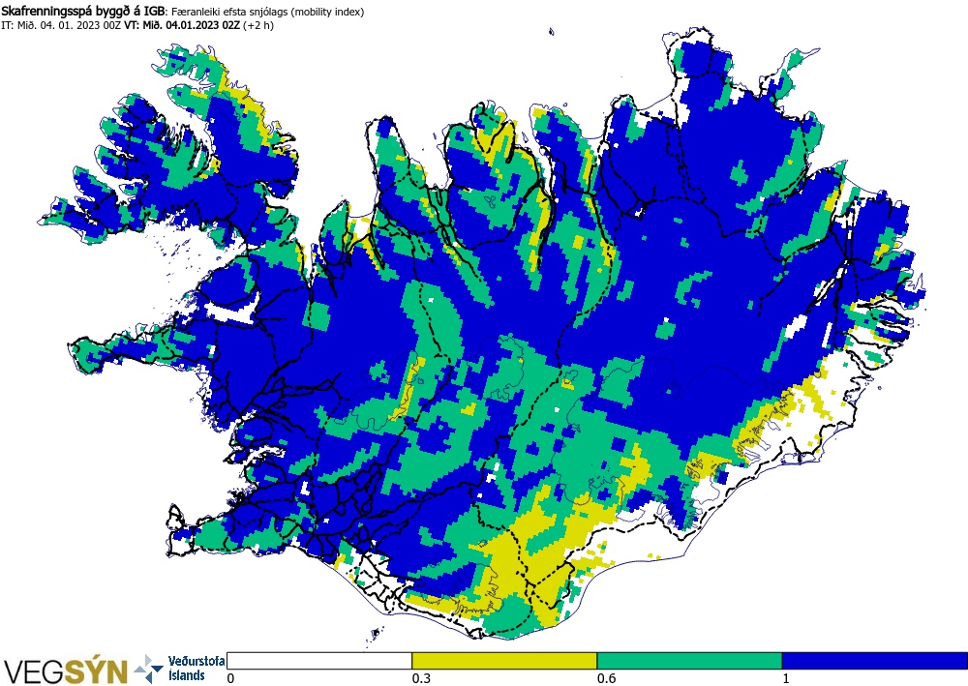Click the legend value 0.6
968x686 pixels.
(606, 678)
